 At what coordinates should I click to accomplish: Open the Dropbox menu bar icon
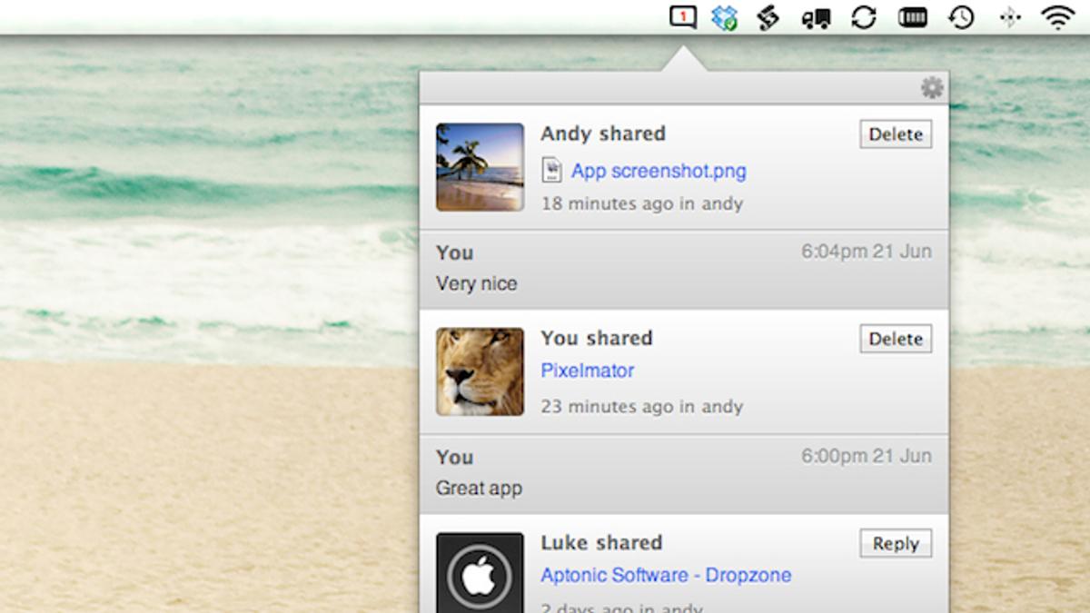[724, 18]
